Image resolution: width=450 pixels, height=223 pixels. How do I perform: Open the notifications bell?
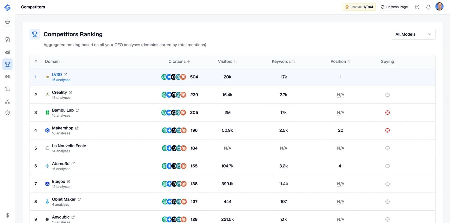pyautogui.click(x=428, y=7)
